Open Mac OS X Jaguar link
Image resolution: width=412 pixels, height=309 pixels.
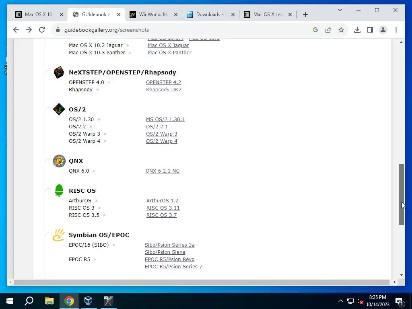(168, 45)
